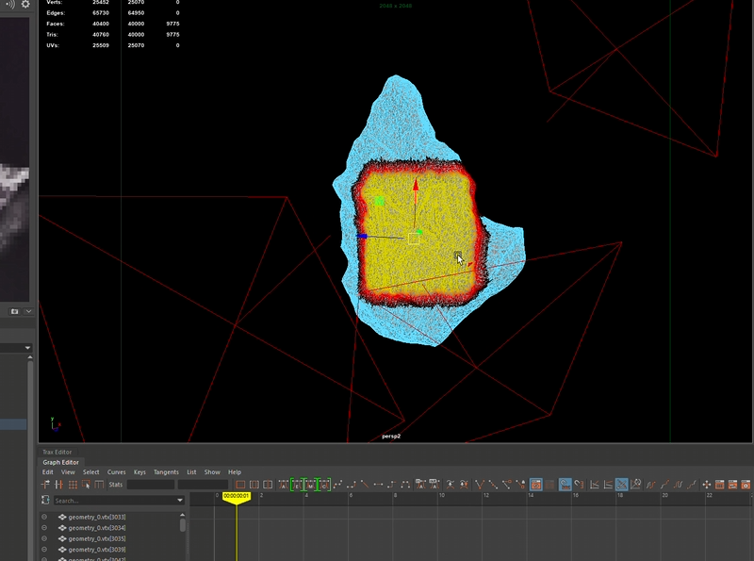
Task: Apply Linear tangents
Action: (365, 485)
